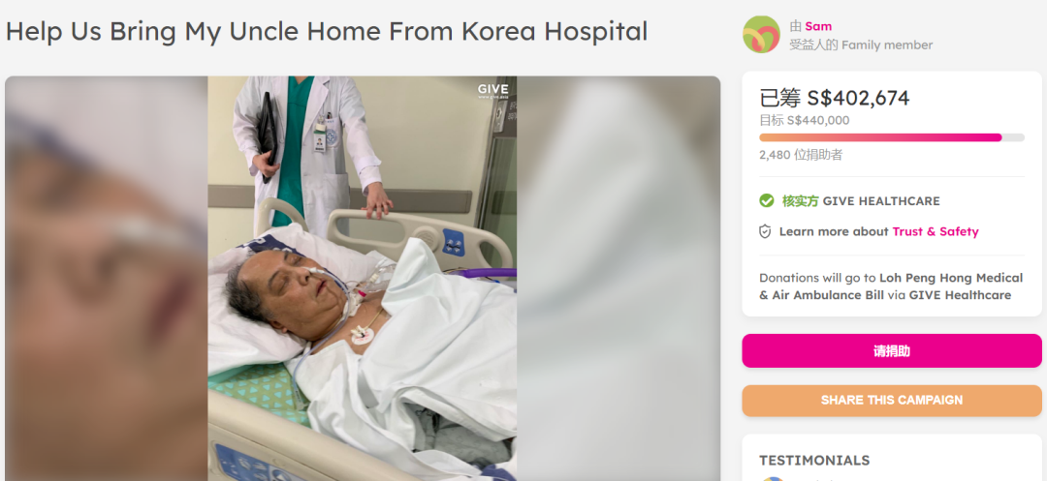Click the Family member beneficiary label

(x=887, y=45)
